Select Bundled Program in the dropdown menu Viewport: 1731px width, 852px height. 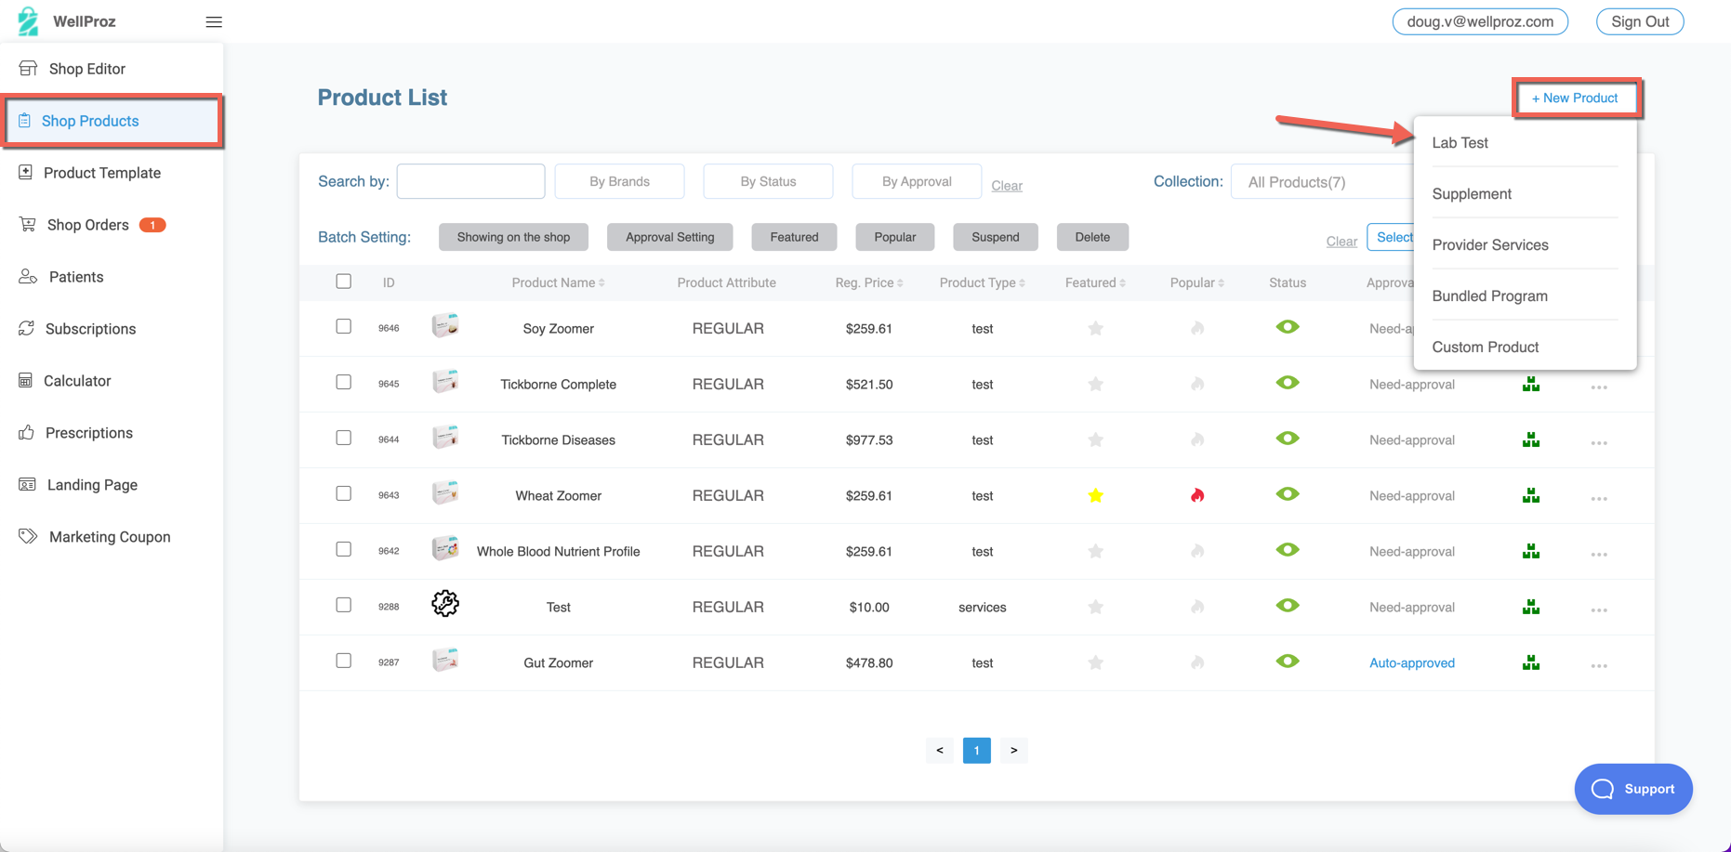1489,295
